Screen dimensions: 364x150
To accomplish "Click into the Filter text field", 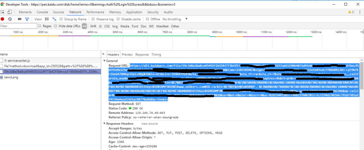I will (x=19, y=26).
